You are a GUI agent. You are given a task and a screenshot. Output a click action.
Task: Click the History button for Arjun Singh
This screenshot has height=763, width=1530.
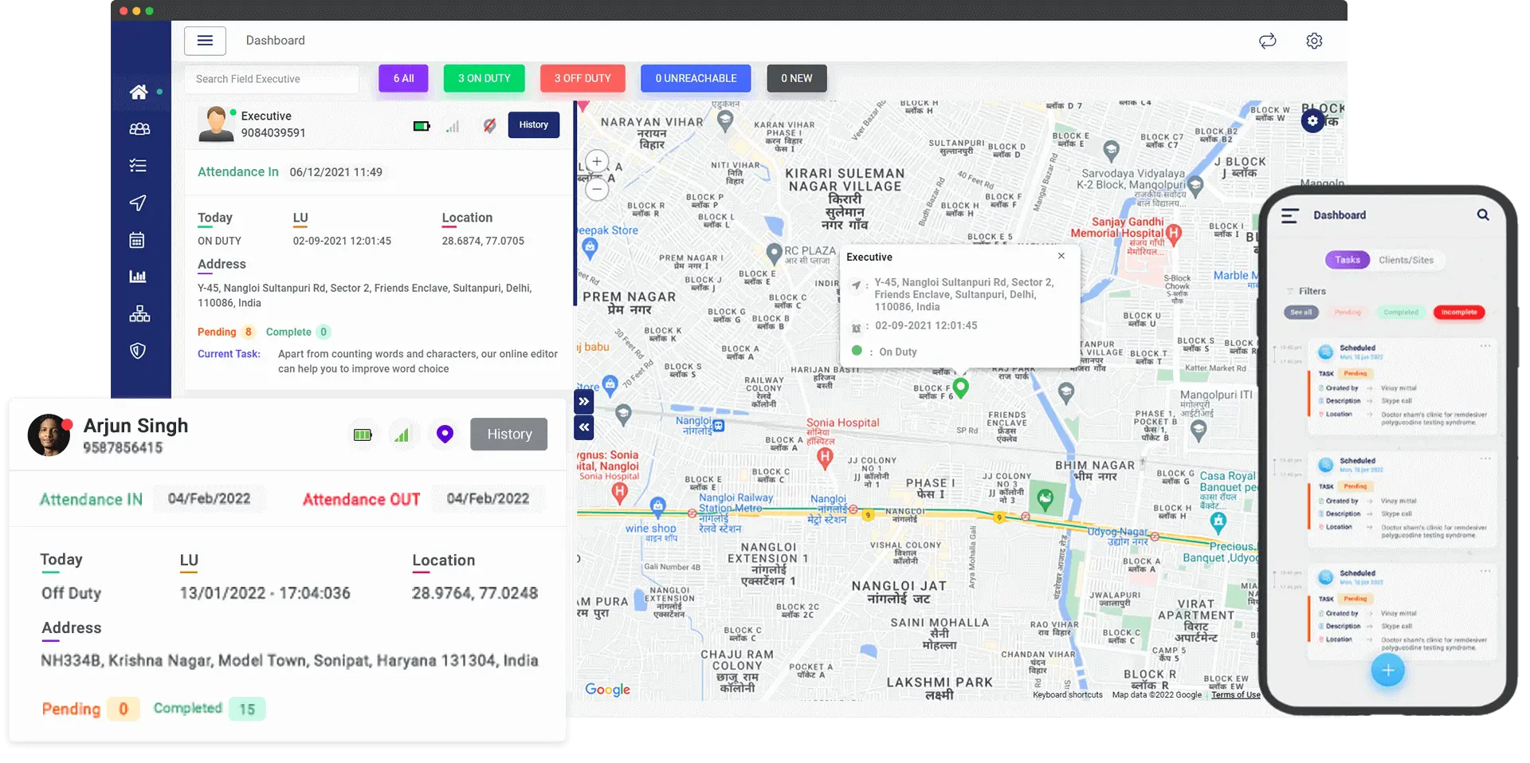point(508,434)
